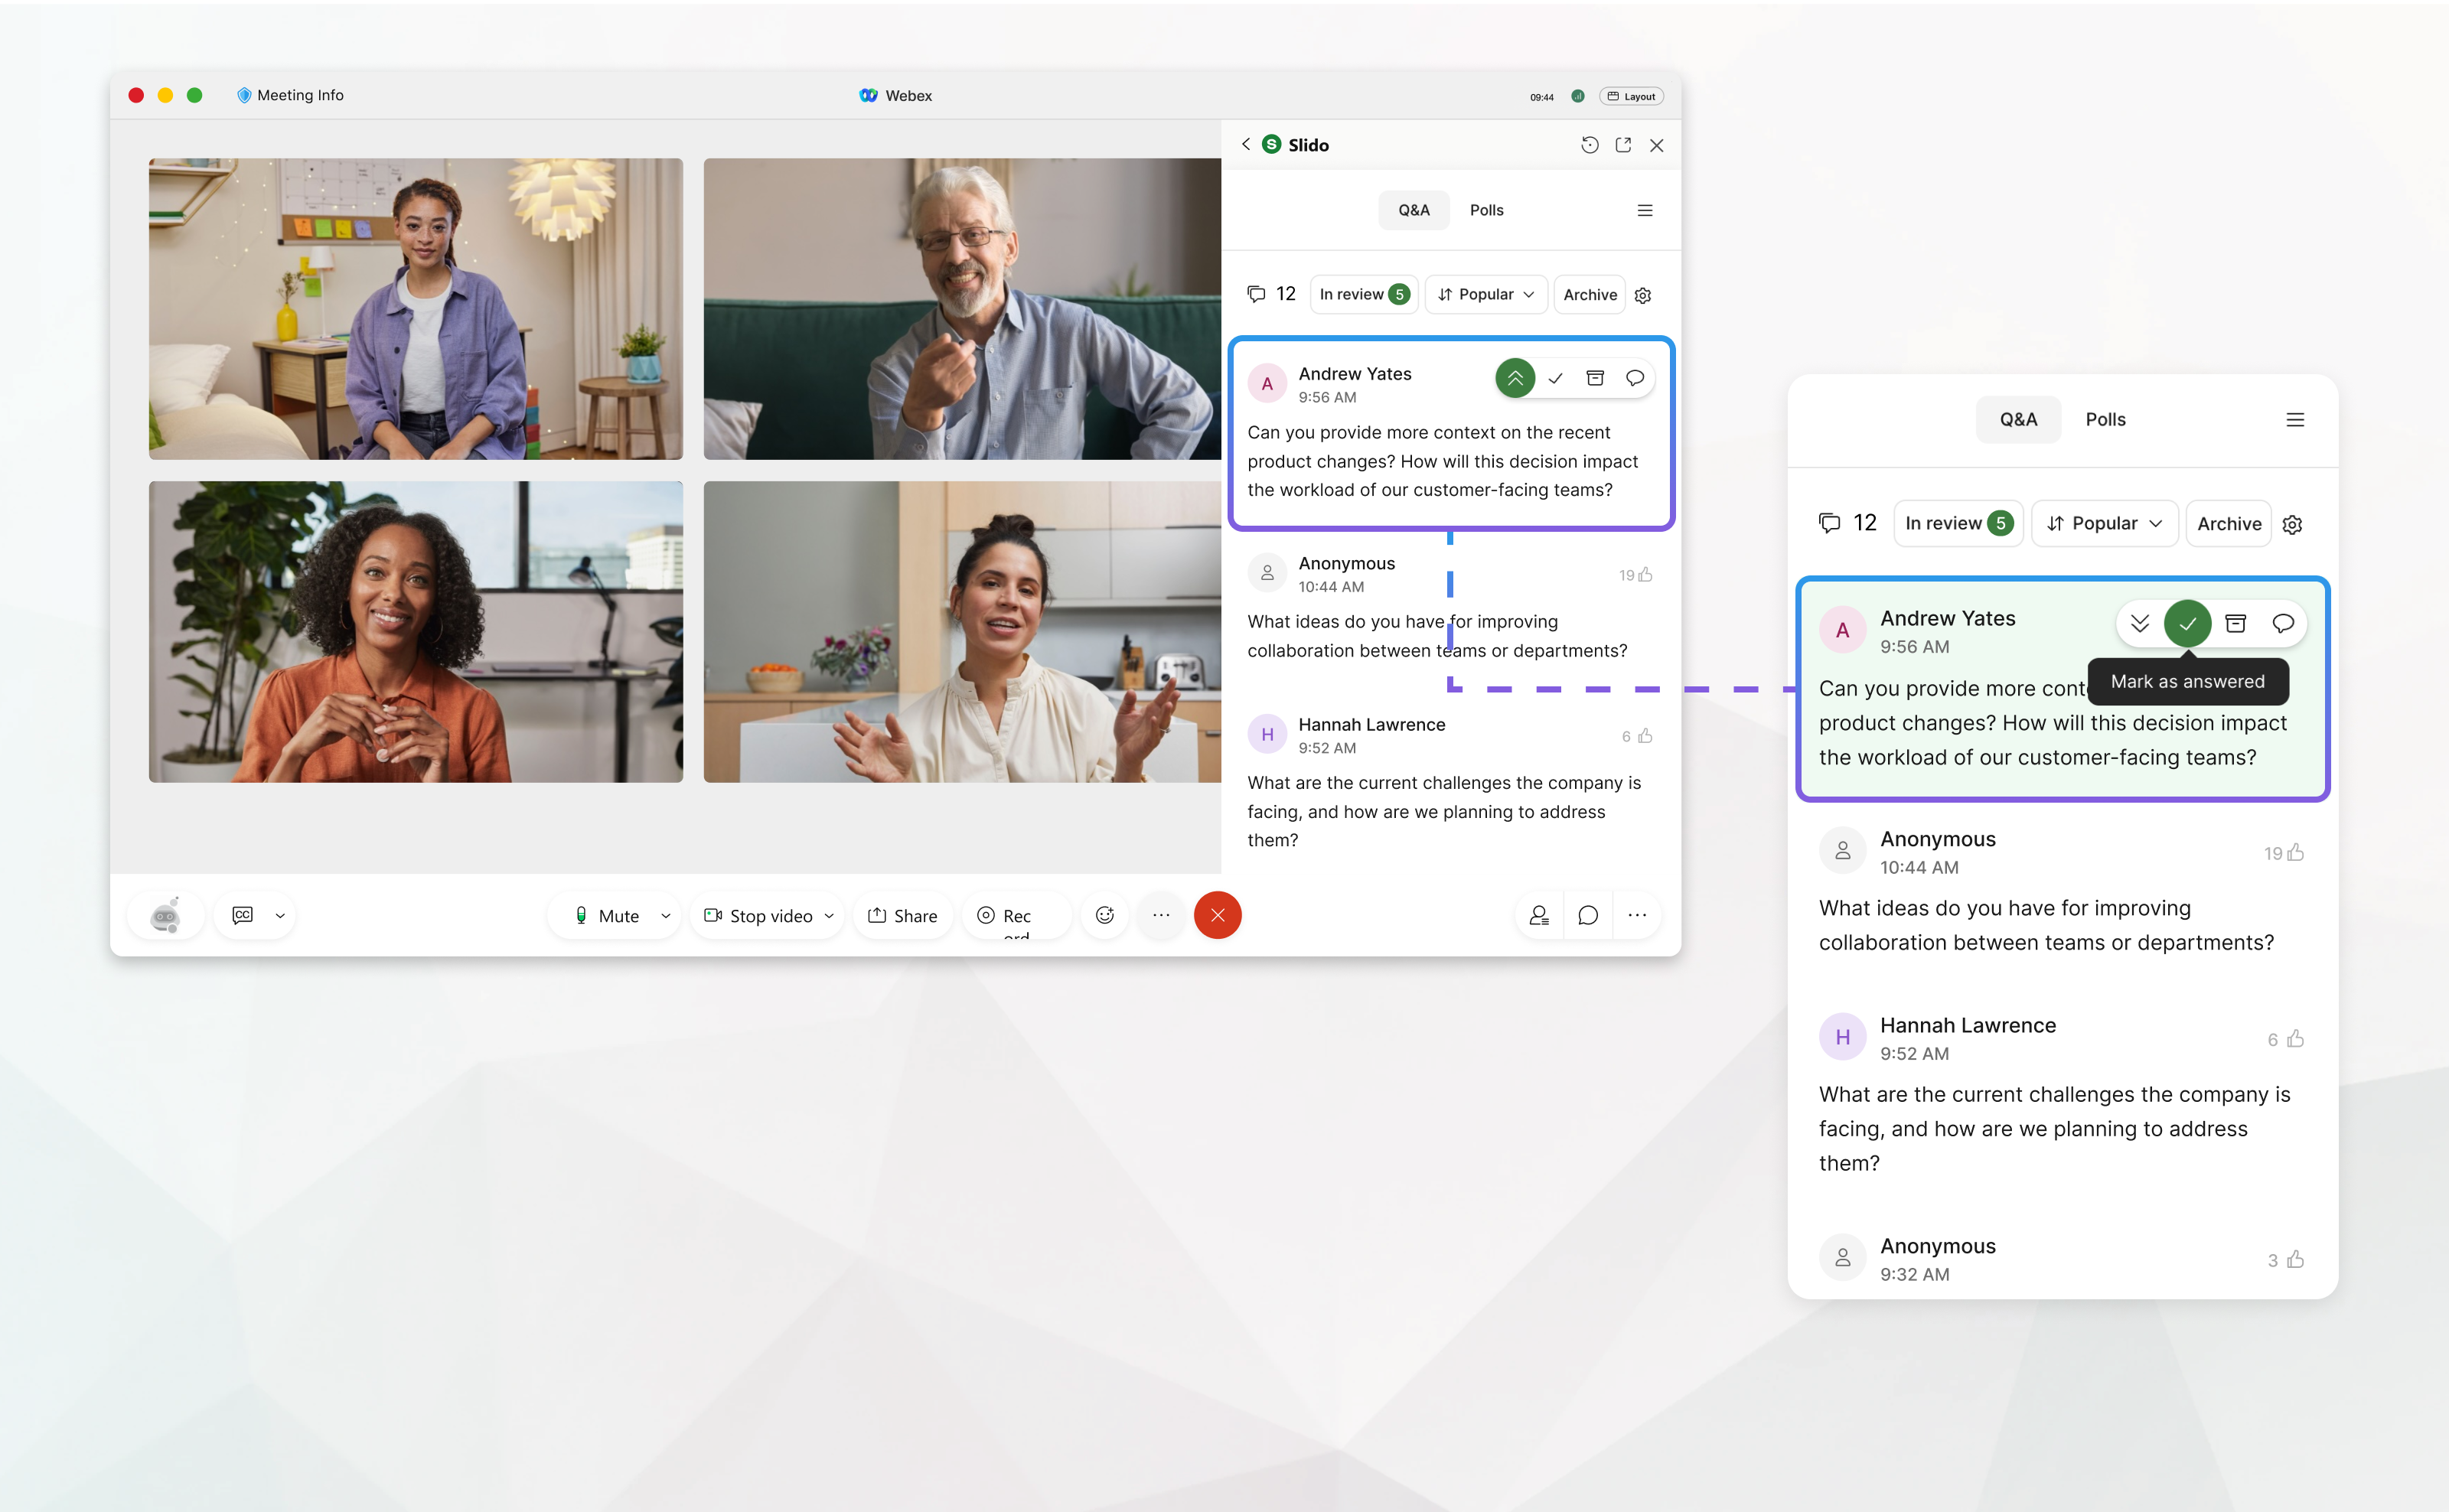
Task: Open more panel options at bottom right
Action: [x=1637, y=915]
